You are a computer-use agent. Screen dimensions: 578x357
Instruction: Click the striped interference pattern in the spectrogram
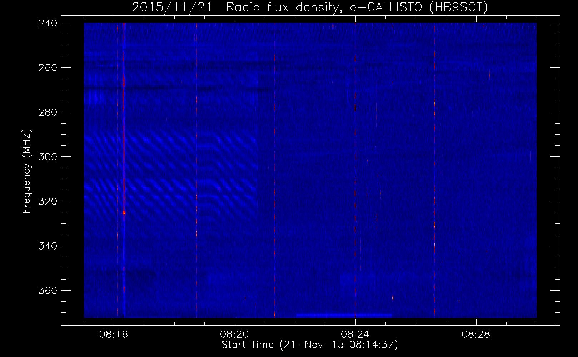pyautogui.click(x=171, y=175)
